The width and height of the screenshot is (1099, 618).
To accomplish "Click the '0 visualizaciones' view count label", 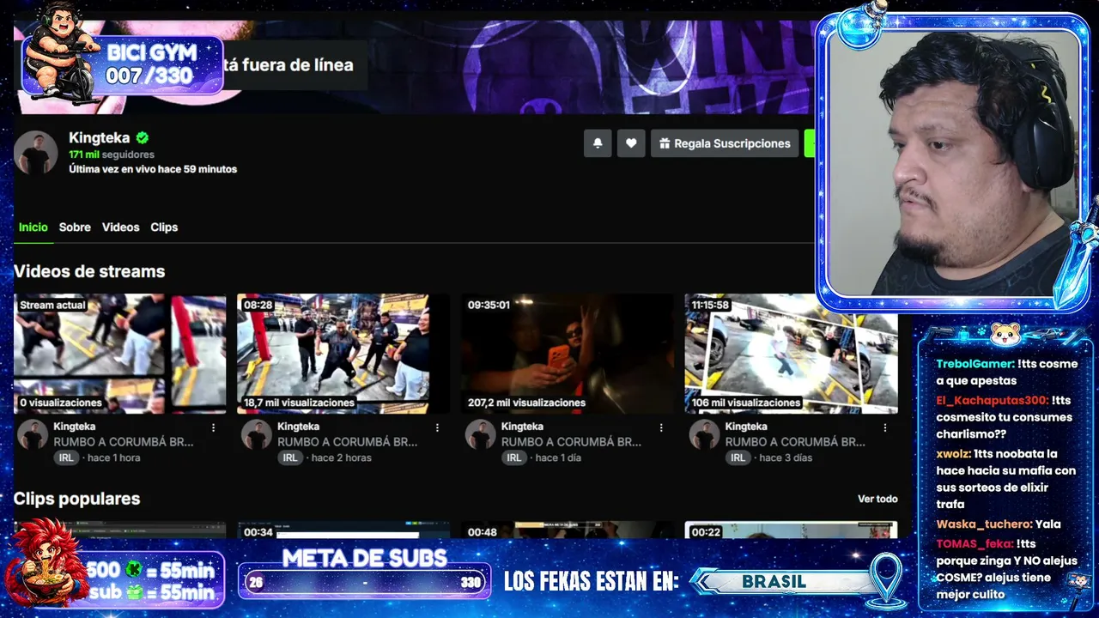I will (x=60, y=403).
